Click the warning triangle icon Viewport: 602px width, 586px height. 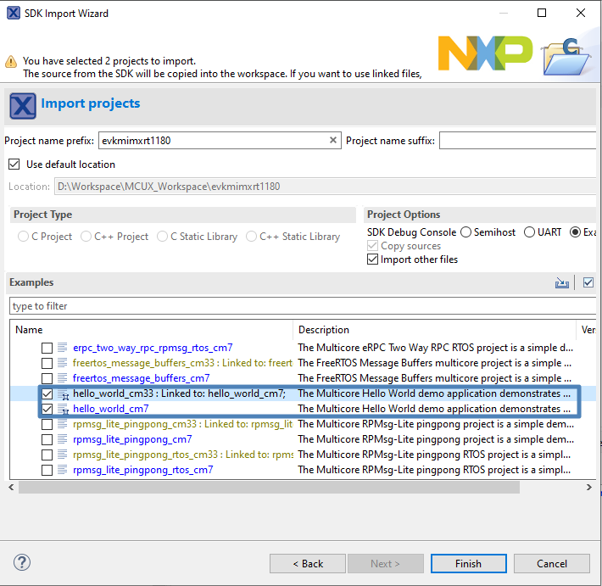pos(11,61)
